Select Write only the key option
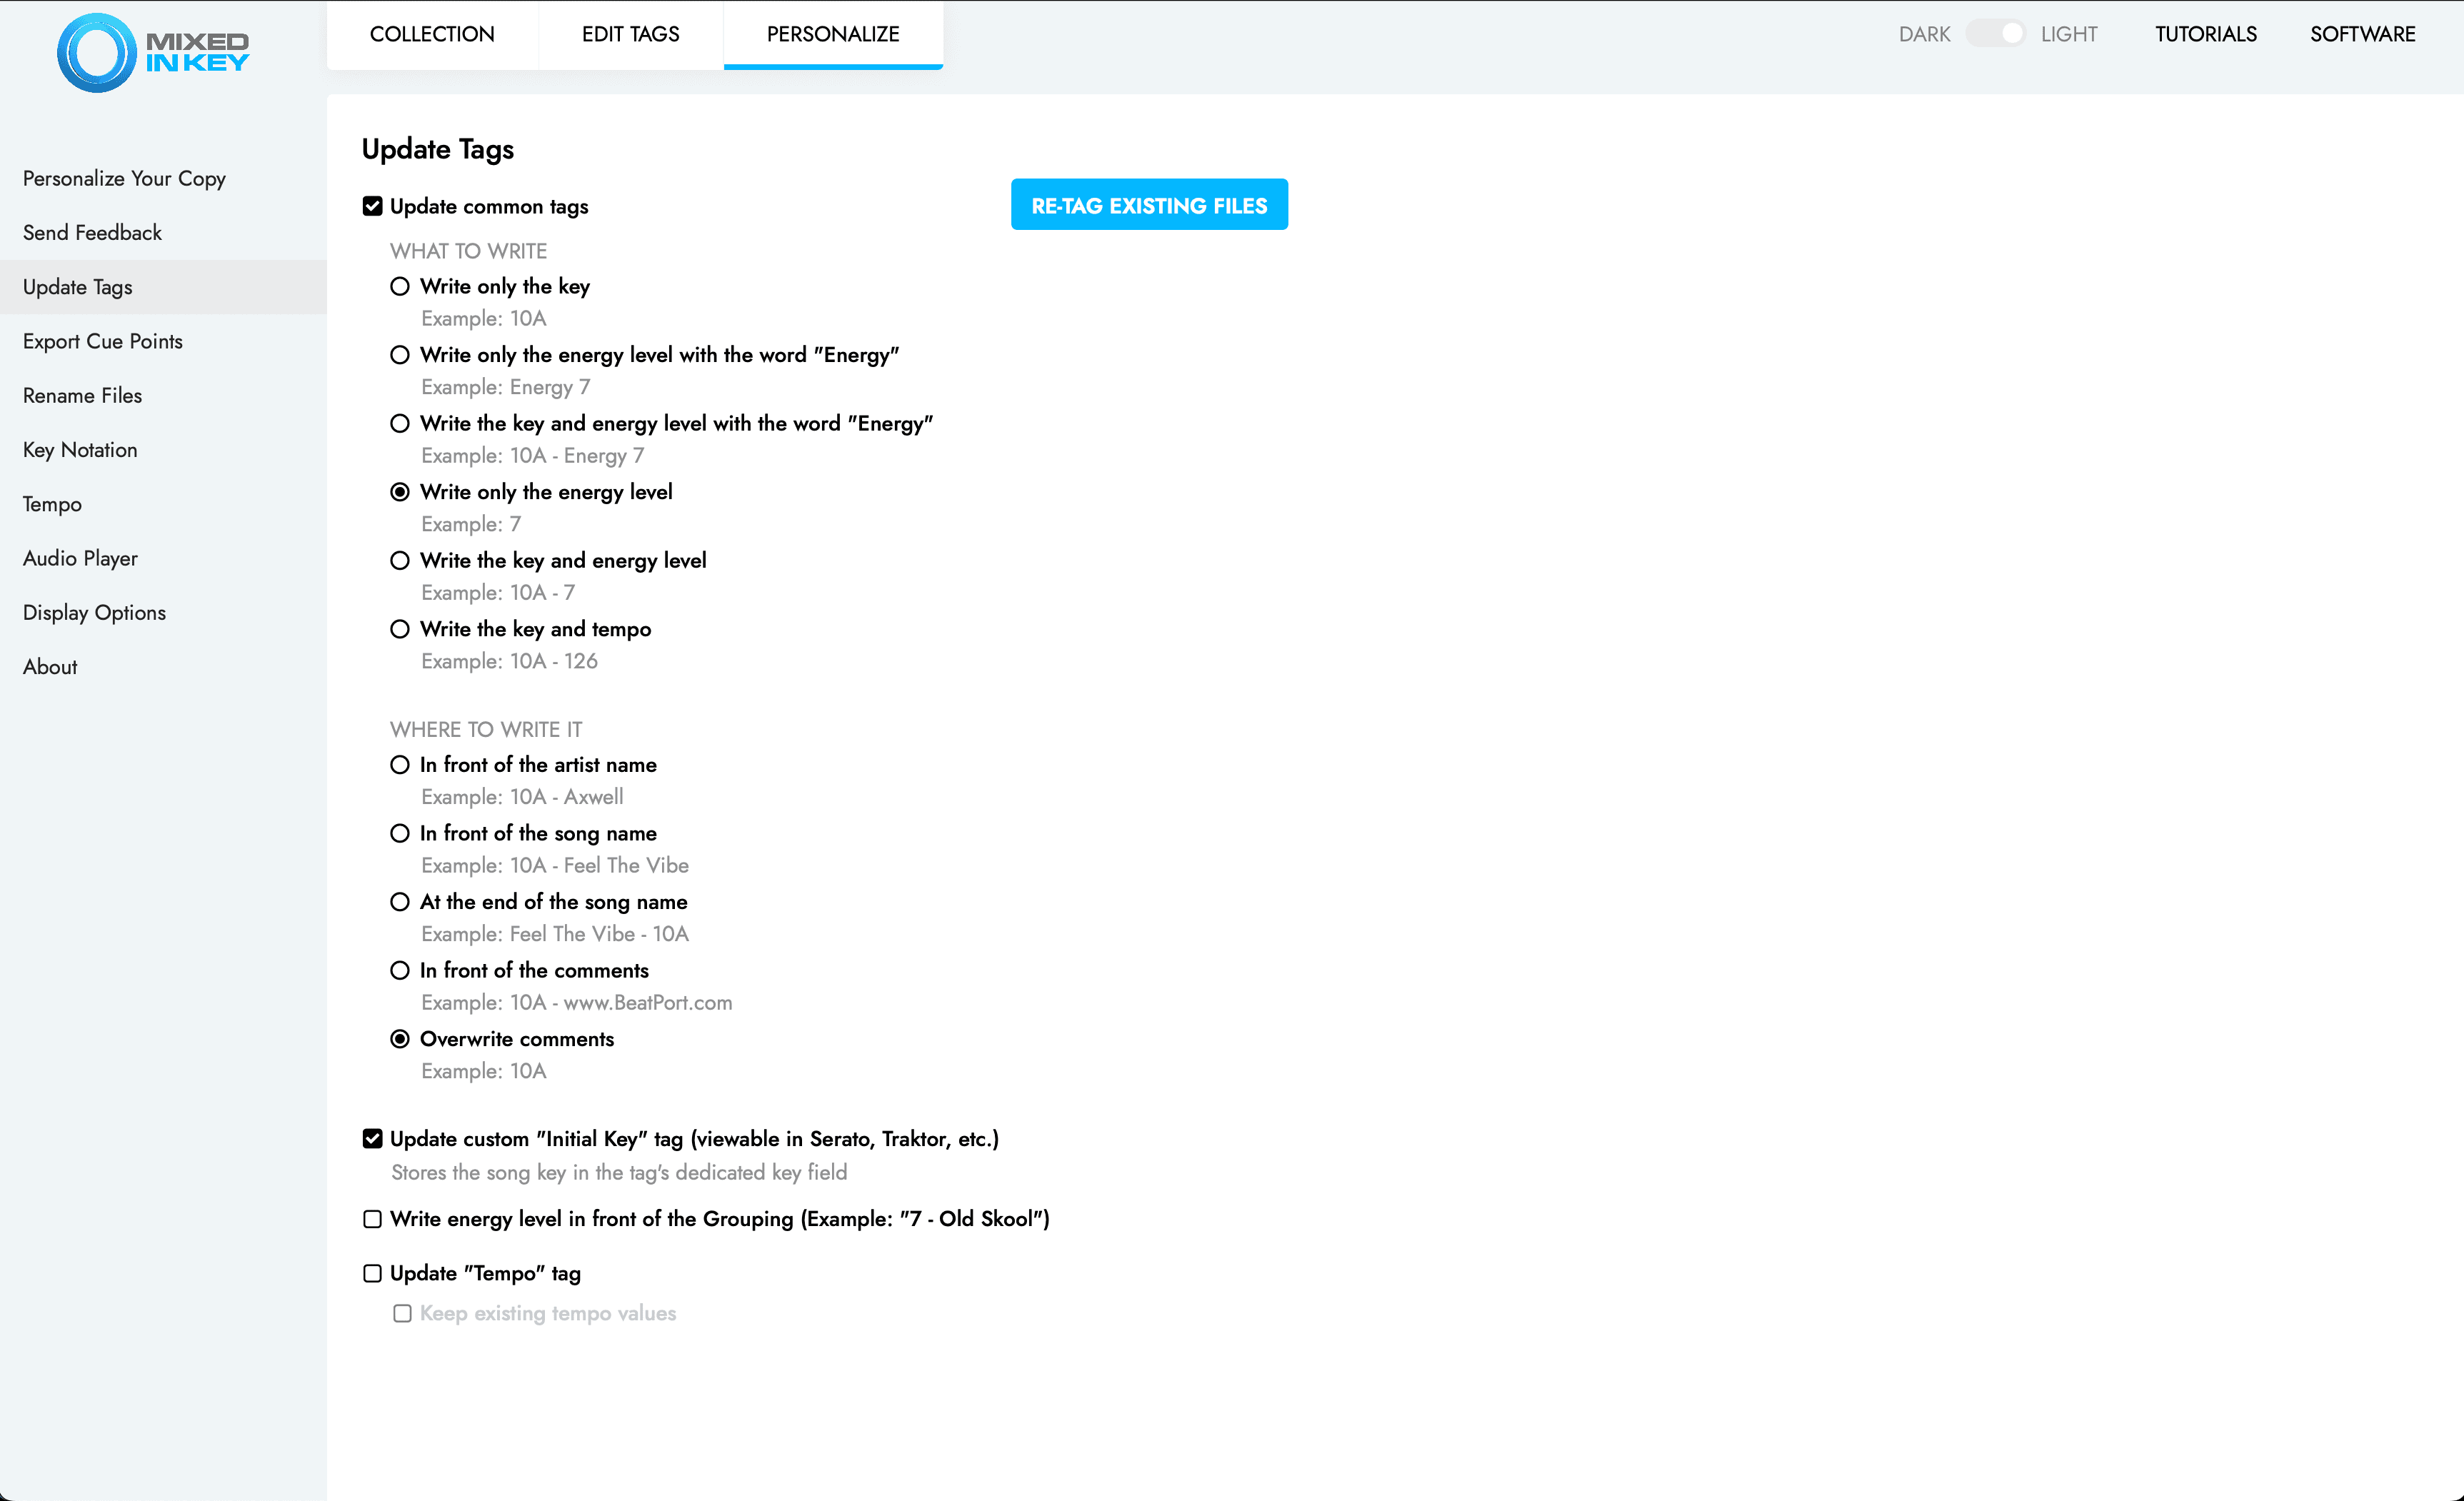The image size is (2464, 1501). 400,286
